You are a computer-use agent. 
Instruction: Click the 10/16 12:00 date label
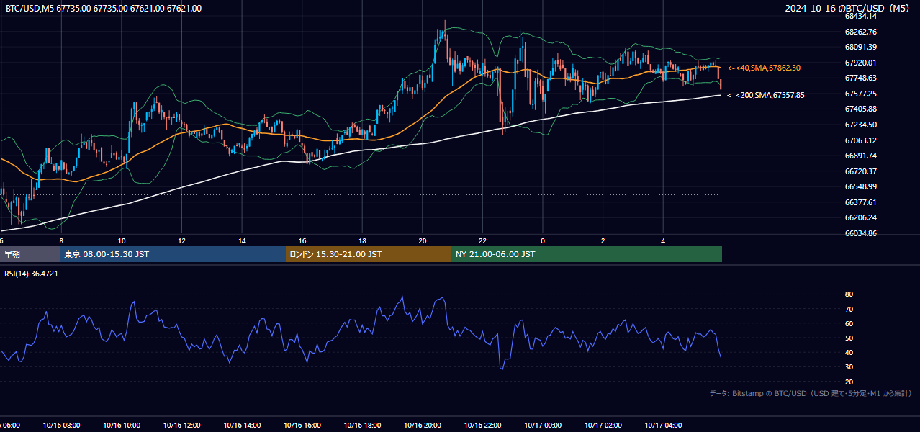182,426
